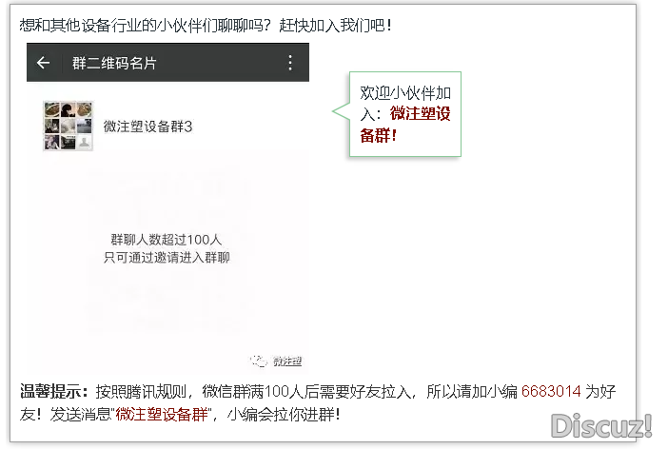Click the red text 微注塑设备群 in bottom note
This screenshot has width=668, height=449.
pos(162,414)
